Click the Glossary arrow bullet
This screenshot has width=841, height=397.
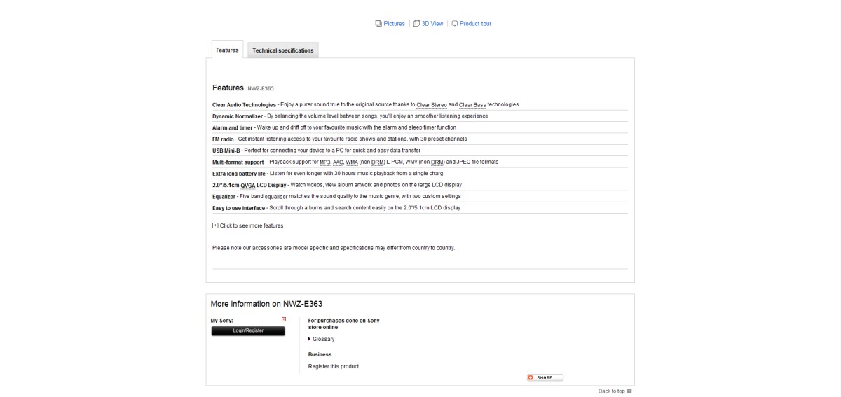(309, 339)
